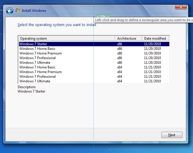Click the x86 cell of Windows 7 Ultimate

pyautogui.click(x=119, y=63)
